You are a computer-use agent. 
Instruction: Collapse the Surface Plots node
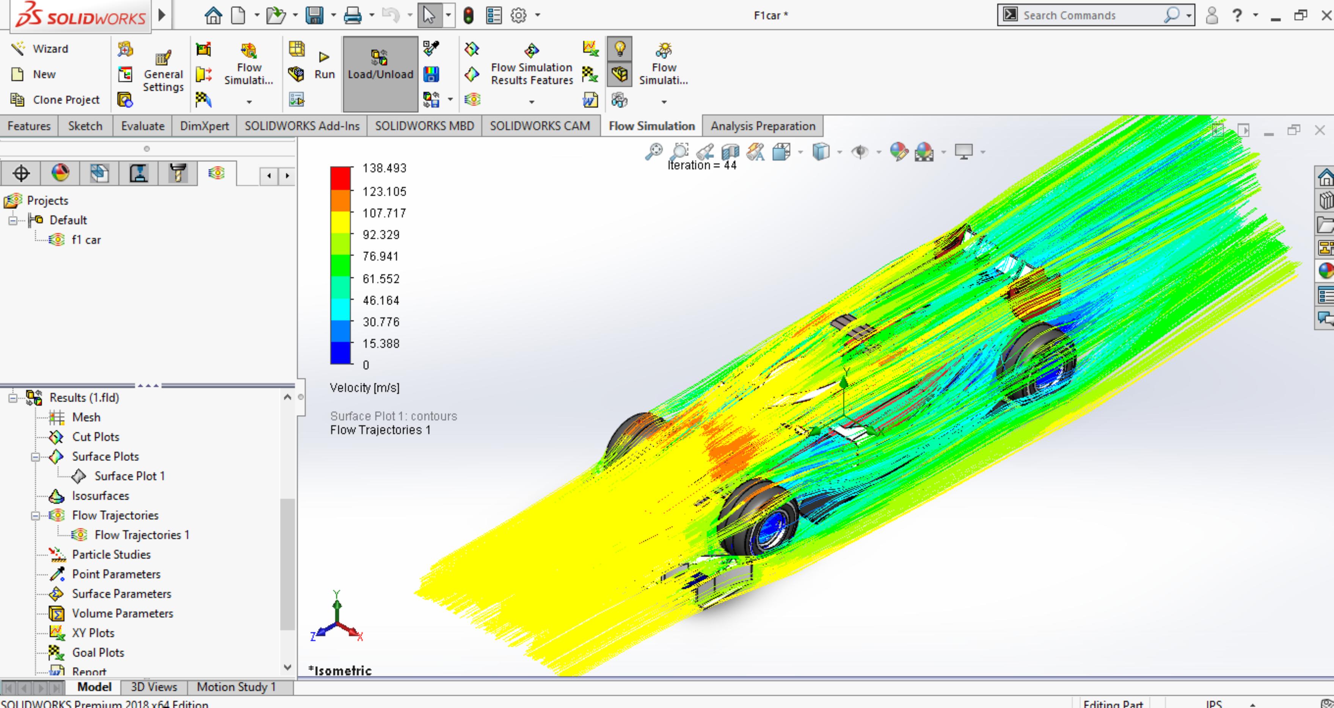[35, 456]
